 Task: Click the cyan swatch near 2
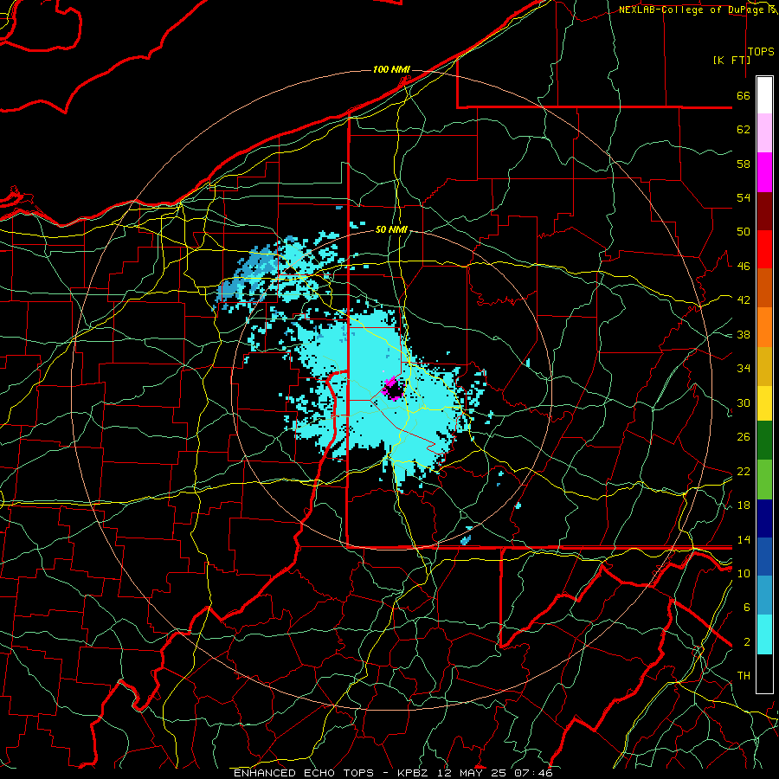[764, 634]
